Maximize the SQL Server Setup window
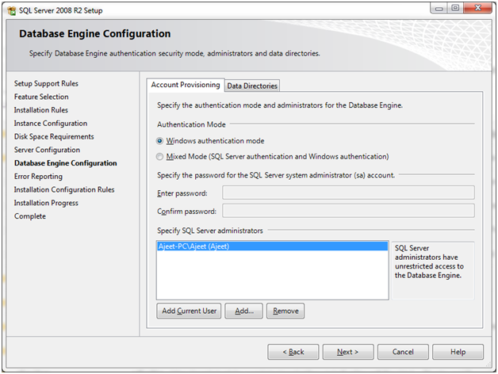The image size is (498, 374). coord(455,8)
